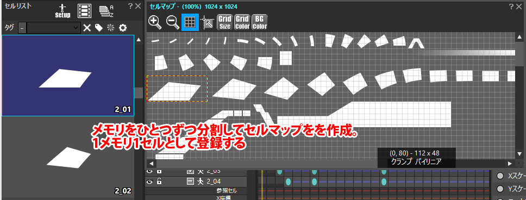Click the tag label icon
This screenshot has width=526, height=200.
(99, 28)
